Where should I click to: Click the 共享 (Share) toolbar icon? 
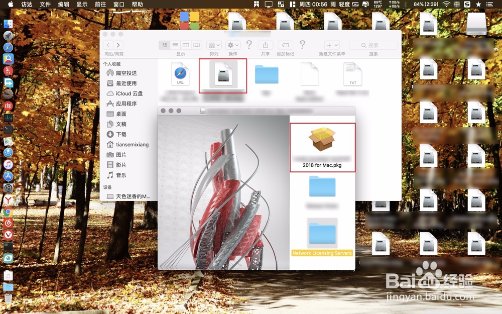click(x=265, y=44)
